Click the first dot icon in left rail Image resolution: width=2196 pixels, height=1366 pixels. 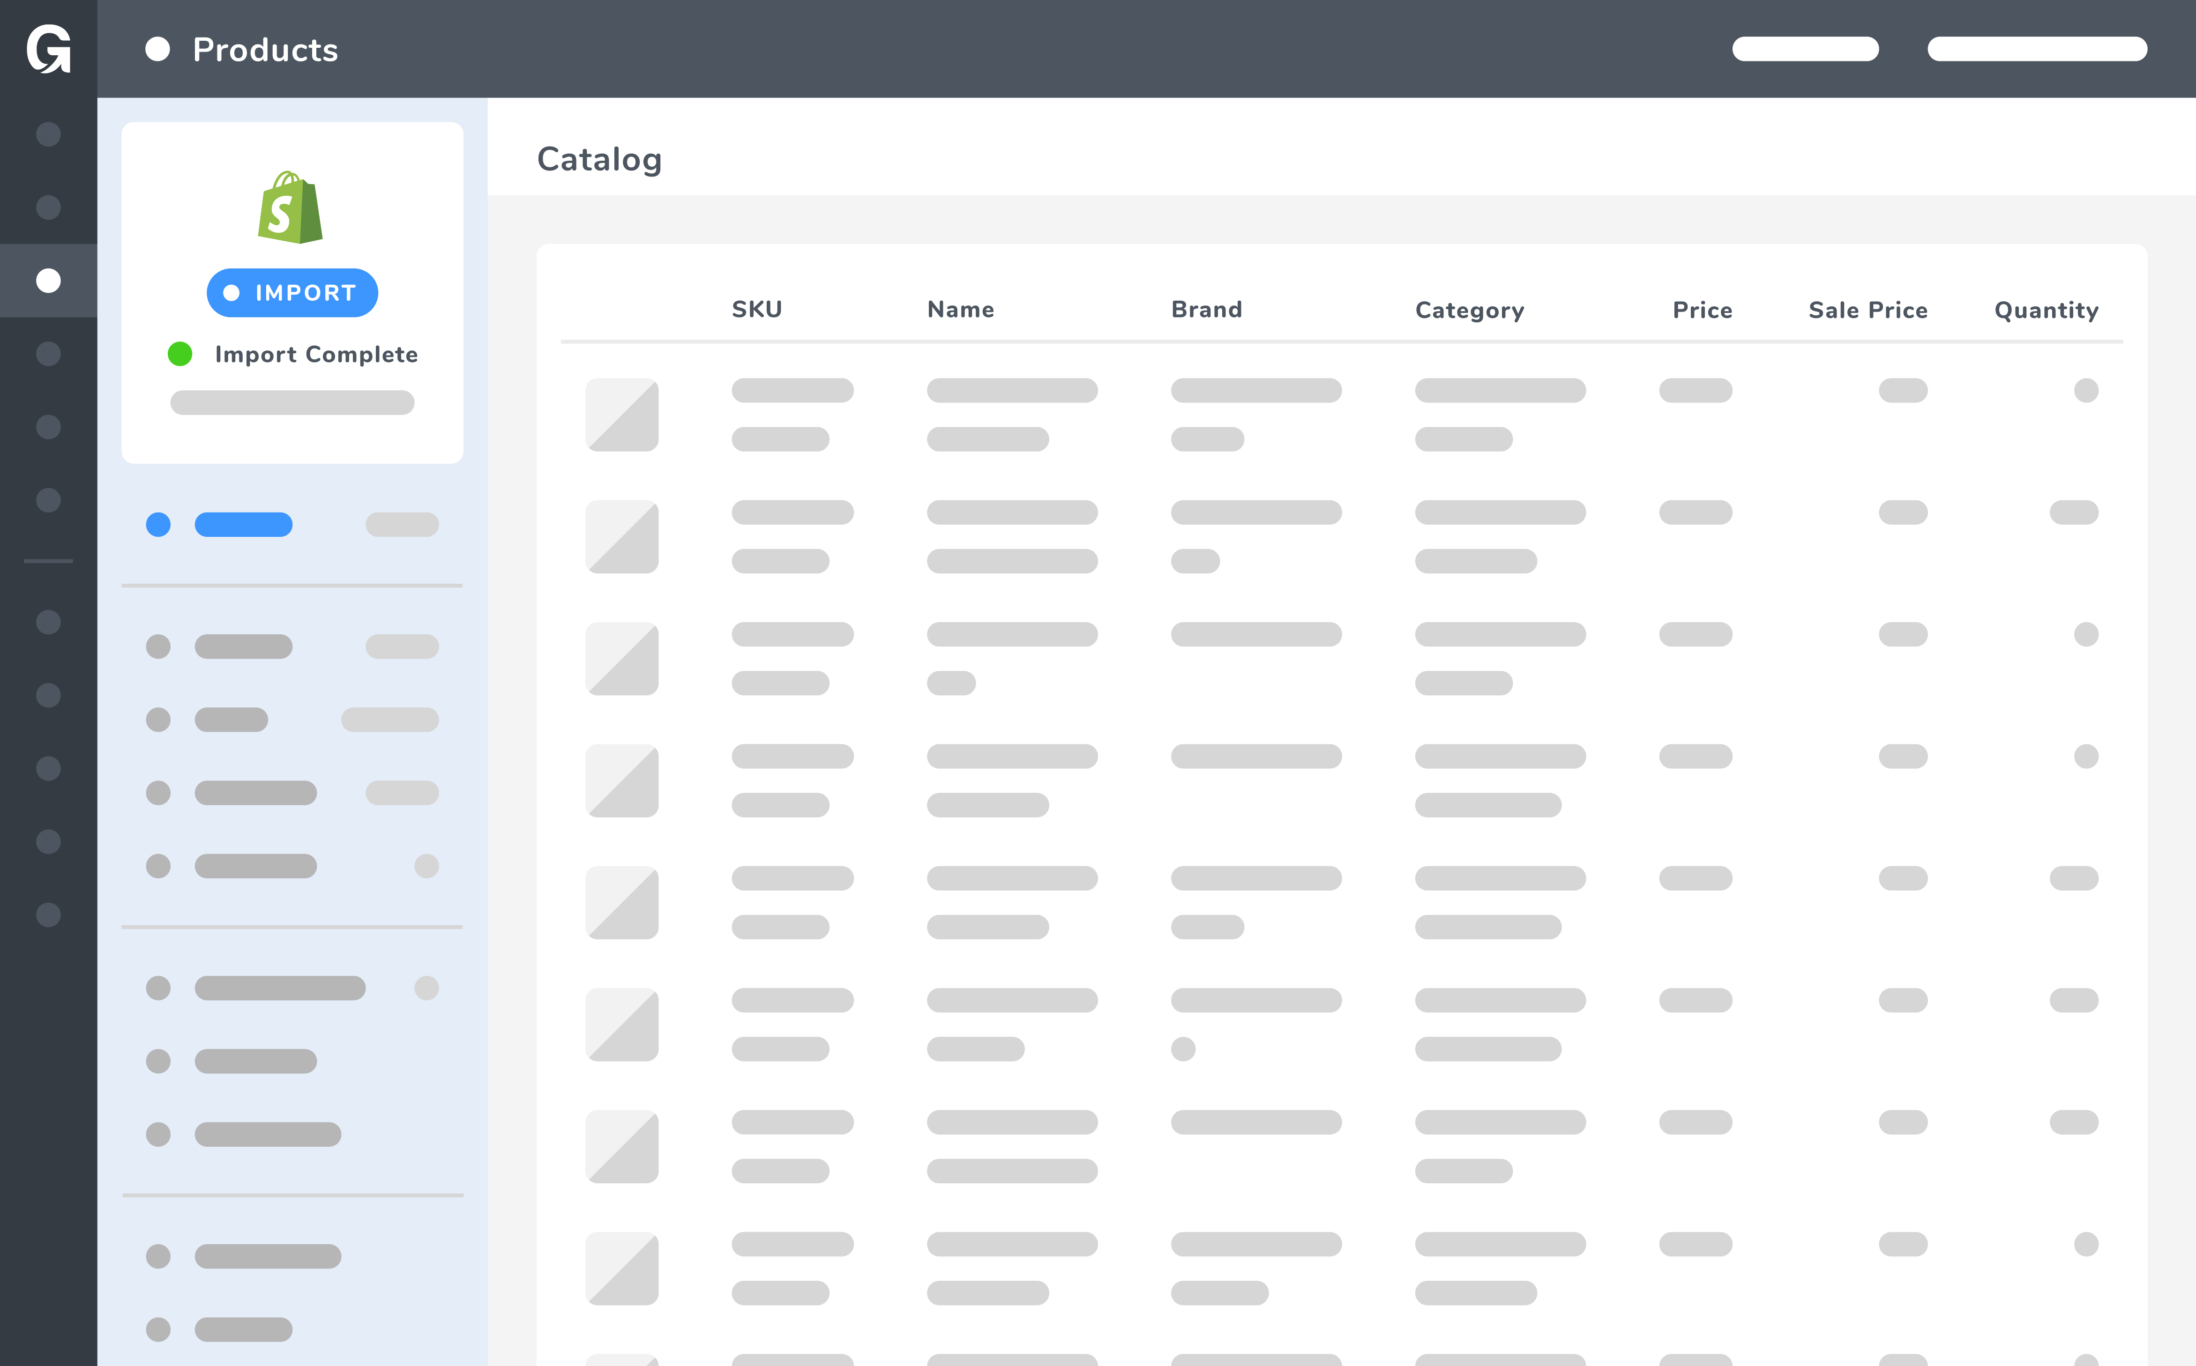pyautogui.click(x=49, y=134)
